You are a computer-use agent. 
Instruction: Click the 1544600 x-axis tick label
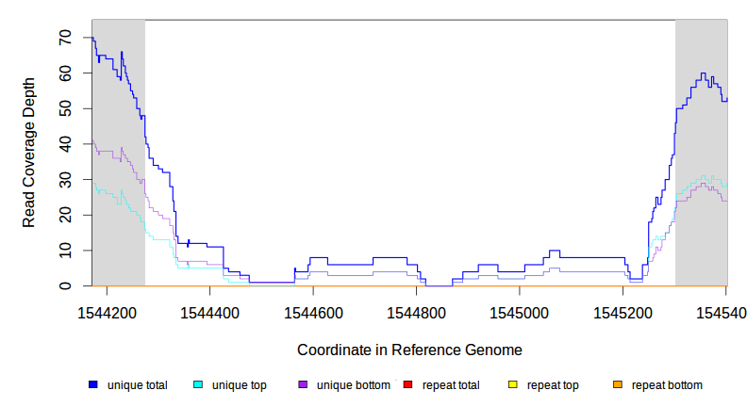313,312
